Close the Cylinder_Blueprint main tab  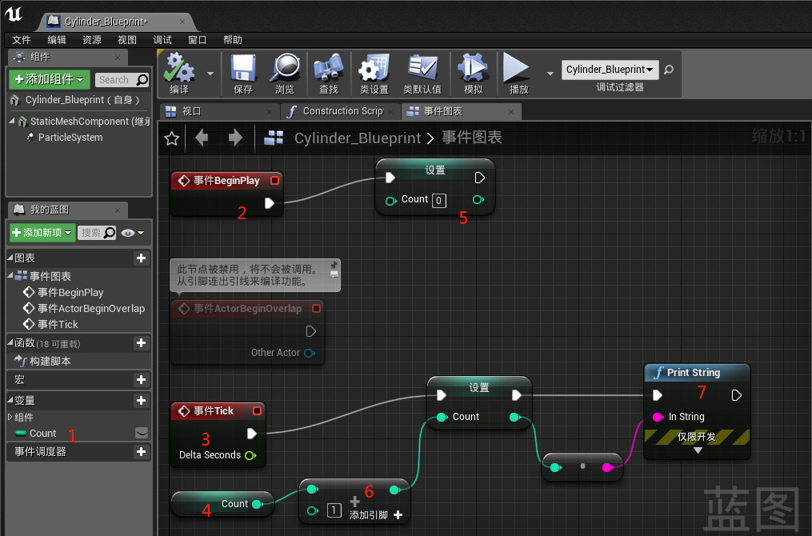point(182,22)
